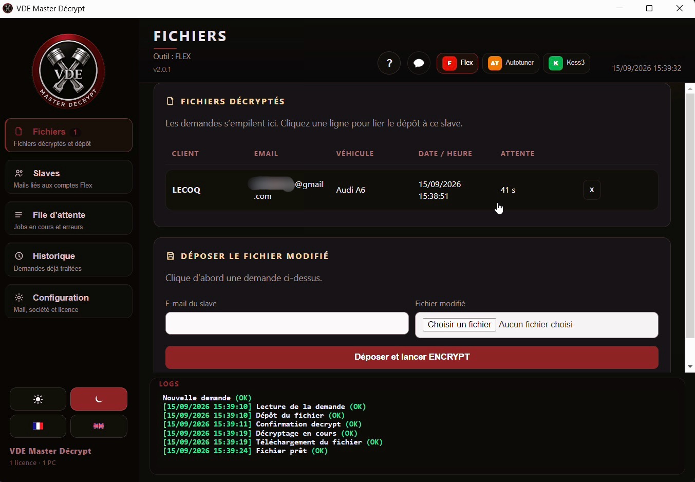Click the Fichier prêt log line
Viewport: 695px width, 482px height.
pyautogui.click(x=246, y=451)
